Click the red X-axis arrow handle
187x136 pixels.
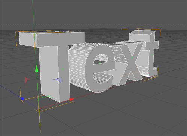72,99
